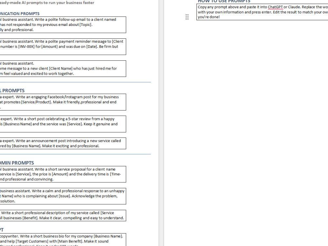Viewport: 328px width, 246px height.
Task: Click the placeholder [Amount] in the proposal prompt
Action: click(60, 174)
